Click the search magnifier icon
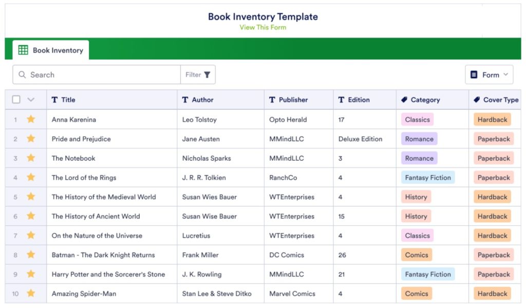 point(22,74)
